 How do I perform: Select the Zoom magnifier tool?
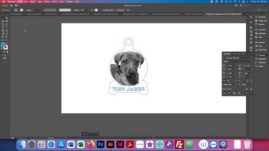pyautogui.click(x=7, y=40)
